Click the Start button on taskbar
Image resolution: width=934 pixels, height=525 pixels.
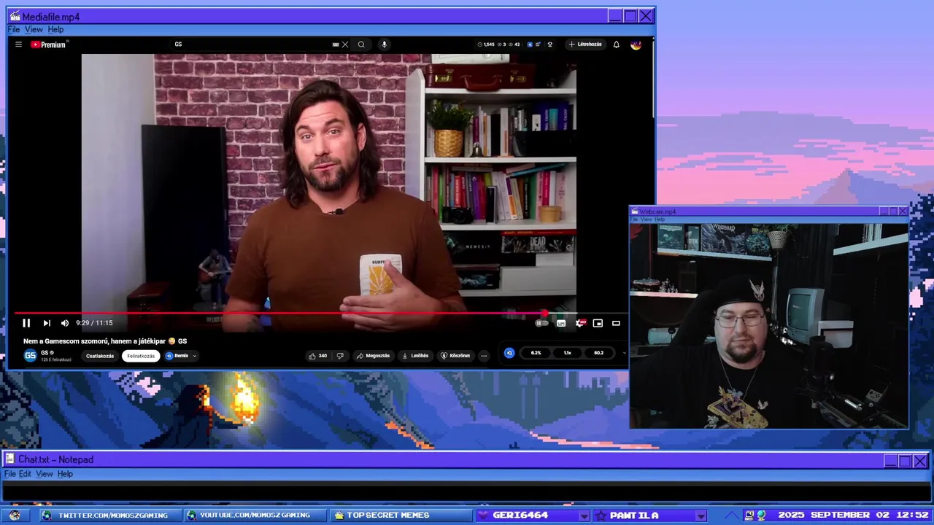pyautogui.click(x=15, y=516)
